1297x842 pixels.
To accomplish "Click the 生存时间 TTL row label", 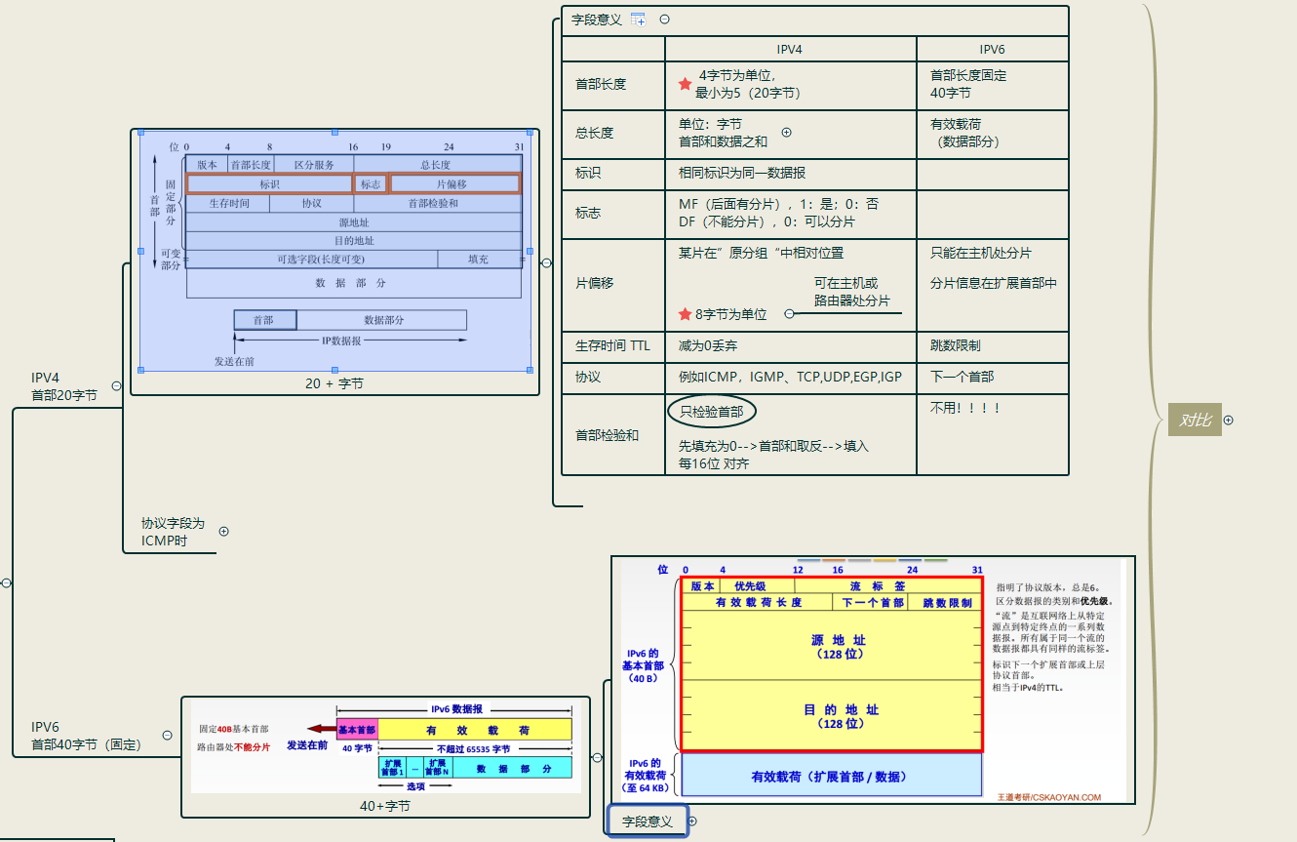I will [612, 345].
